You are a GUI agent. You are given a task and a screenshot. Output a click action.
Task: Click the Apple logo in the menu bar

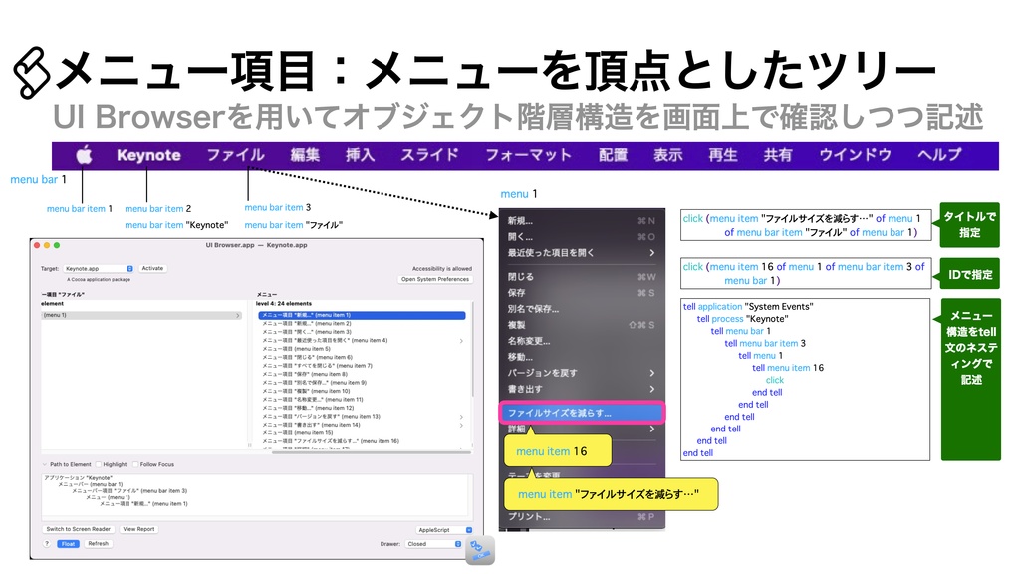point(84,154)
